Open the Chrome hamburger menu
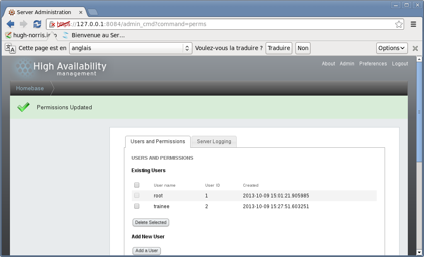 (x=413, y=24)
